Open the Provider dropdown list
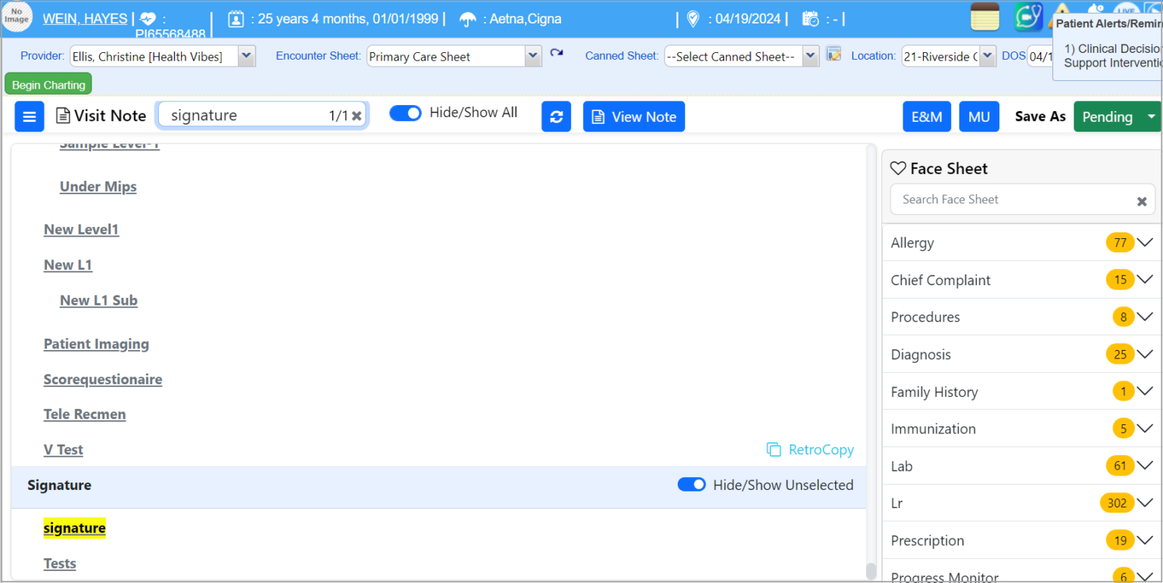This screenshot has height=583, width=1163. (245, 55)
